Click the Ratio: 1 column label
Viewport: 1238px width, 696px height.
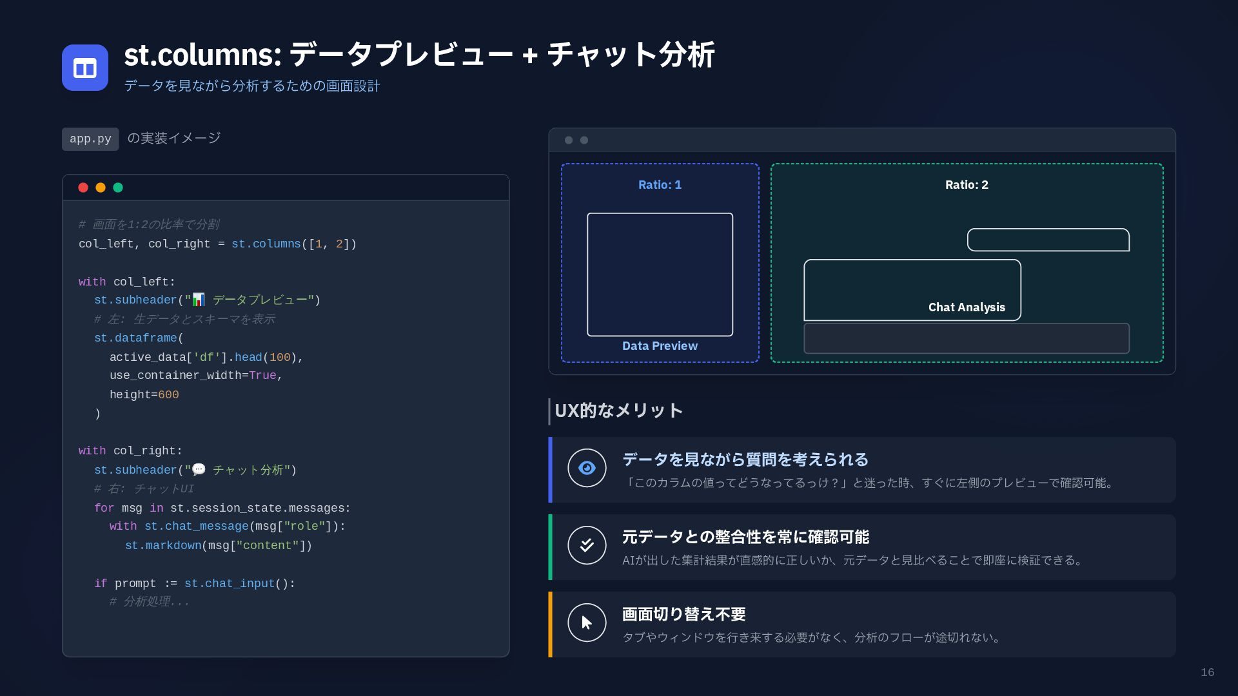pos(660,185)
